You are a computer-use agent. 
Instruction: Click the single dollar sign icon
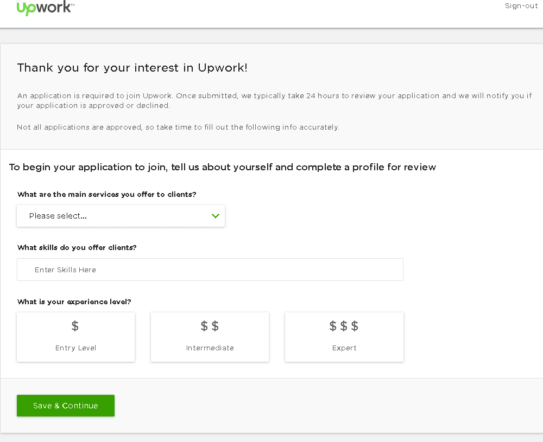pyautogui.click(x=75, y=326)
